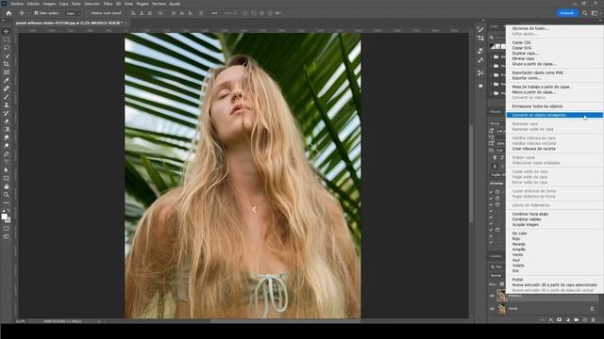604x339 pixels.
Task: Click the background color swatch
Action: 8,220
